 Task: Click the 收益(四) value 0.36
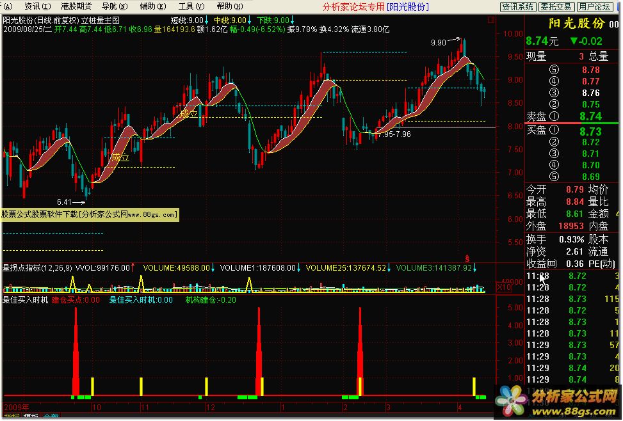point(574,264)
